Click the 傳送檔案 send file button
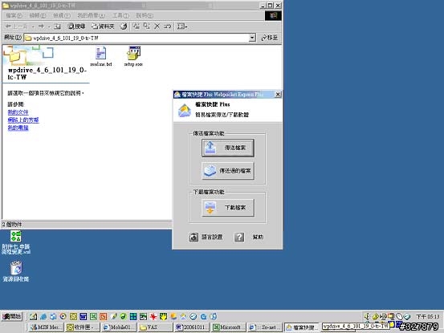Viewport: 444px width, 333px height. coord(228,148)
